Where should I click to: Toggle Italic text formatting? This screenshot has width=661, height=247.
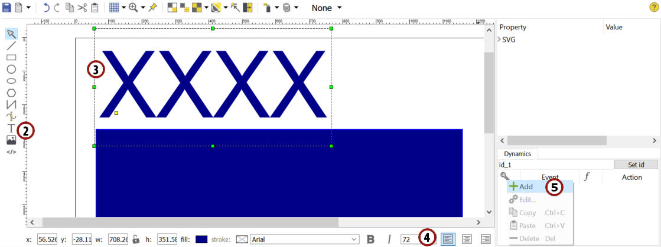pyautogui.click(x=389, y=239)
